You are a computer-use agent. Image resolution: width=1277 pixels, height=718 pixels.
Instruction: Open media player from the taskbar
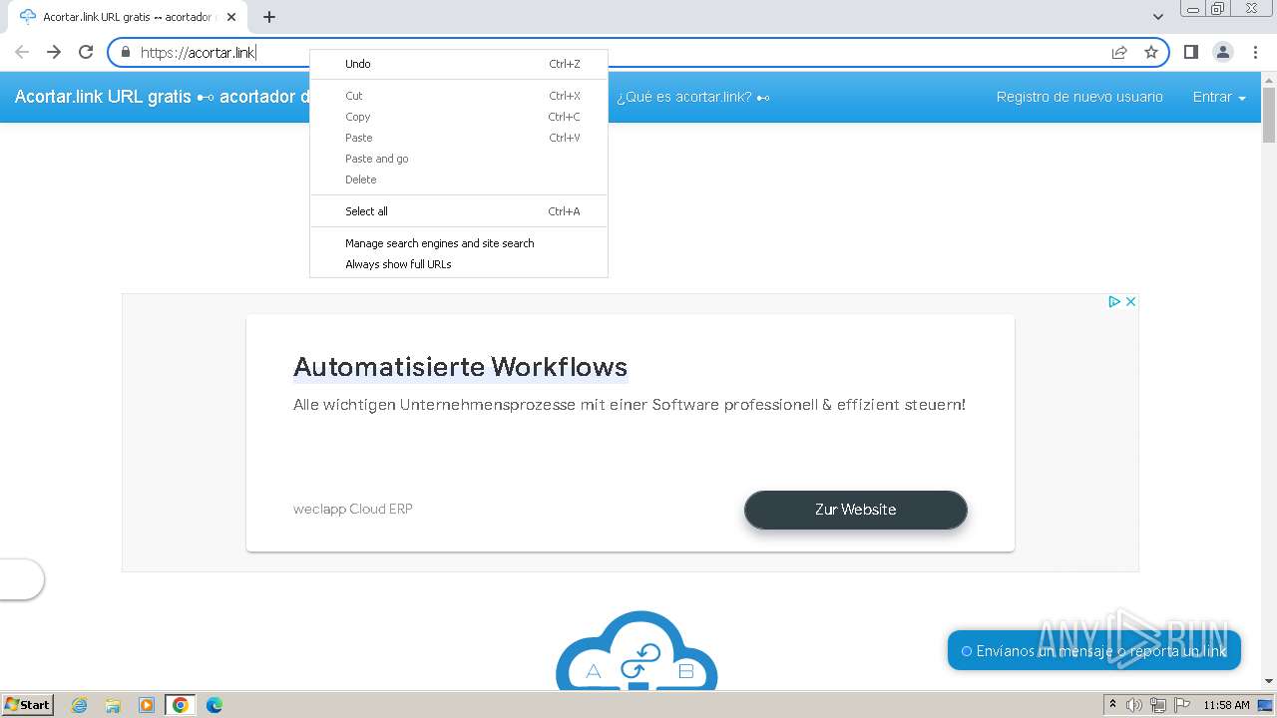point(147,705)
